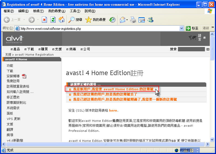Viewport: 216px width, 154px height.
Task: Click the vertical scrollbar up arrow
Action: (x=212, y=34)
